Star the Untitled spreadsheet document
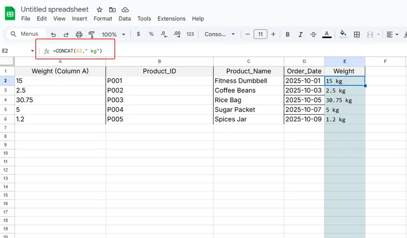 point(100,10)
